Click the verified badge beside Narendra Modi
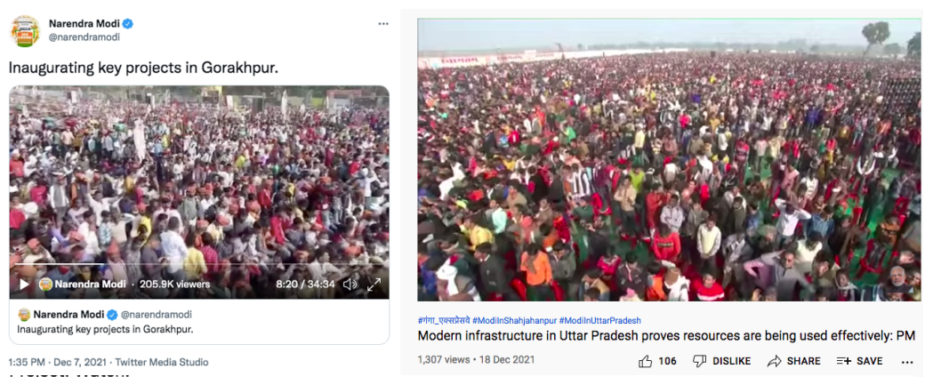 [127, 24]
